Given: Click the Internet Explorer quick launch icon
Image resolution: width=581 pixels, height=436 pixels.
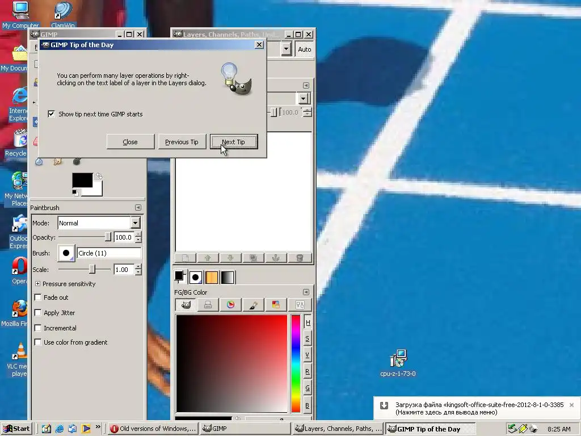Looking at the screenshot, I should (59, 429).
